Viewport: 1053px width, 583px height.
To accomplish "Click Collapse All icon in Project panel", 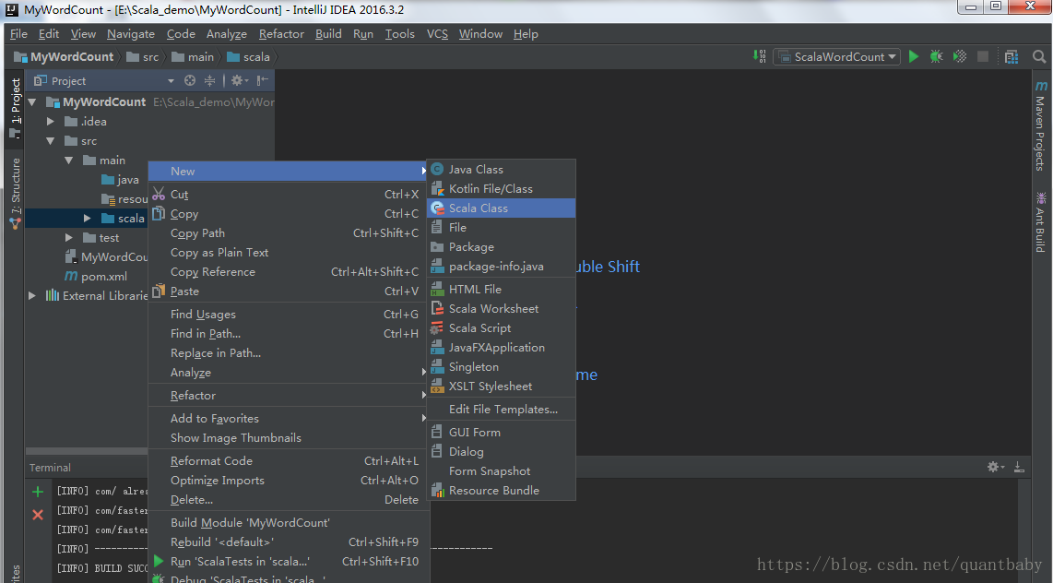I will pyautogui.click(x=210, y=80).
